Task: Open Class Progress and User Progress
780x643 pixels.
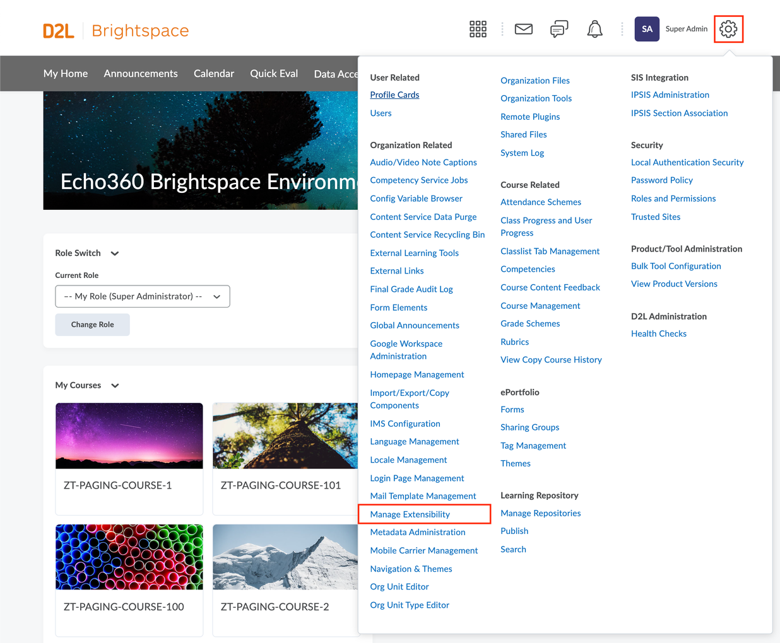Action: pyautogui.click(x=547, y=227)
